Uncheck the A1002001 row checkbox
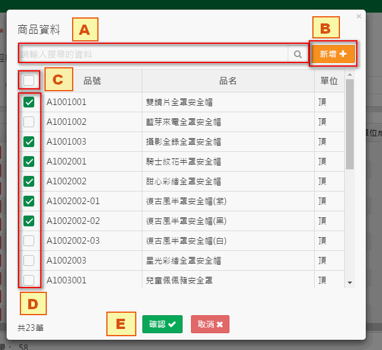The image size is (382, 350). tap(29, 161)
